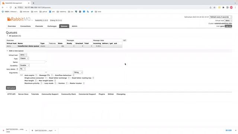
Task: Open the Changelog footer link
Action: (121, 94)
